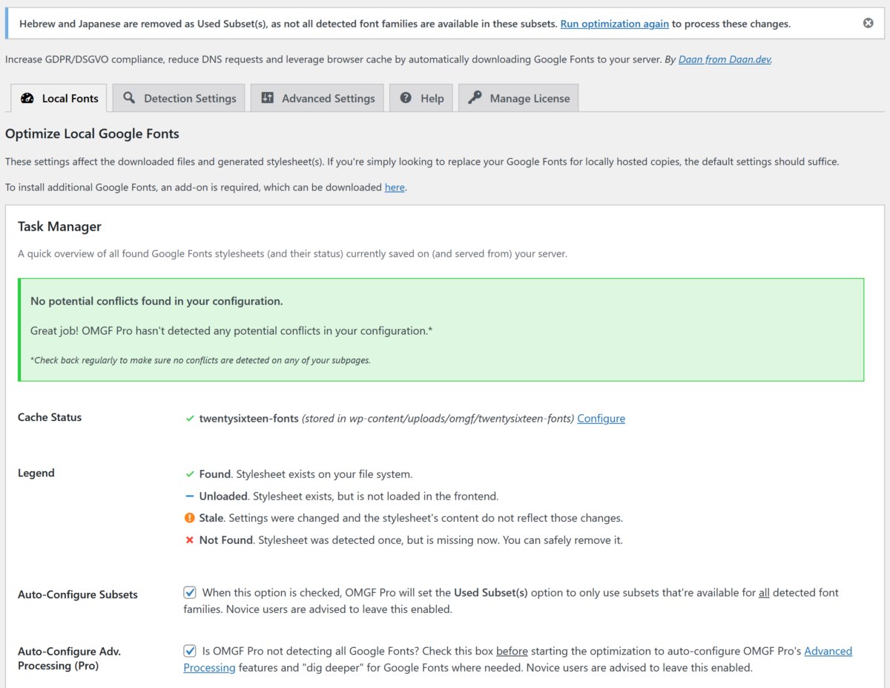Click the key icon on Manage License
This screenshot has height=688, width=890.
tap(475, 98)
